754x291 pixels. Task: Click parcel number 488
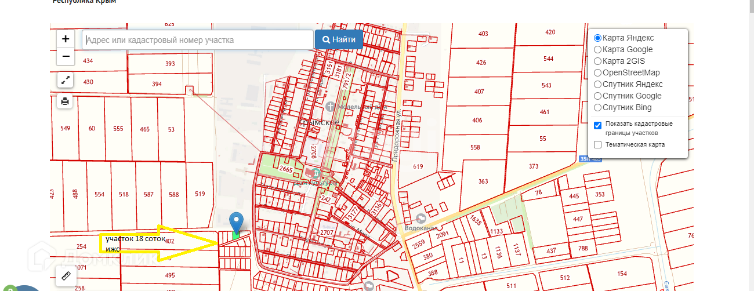pos(74,194)
